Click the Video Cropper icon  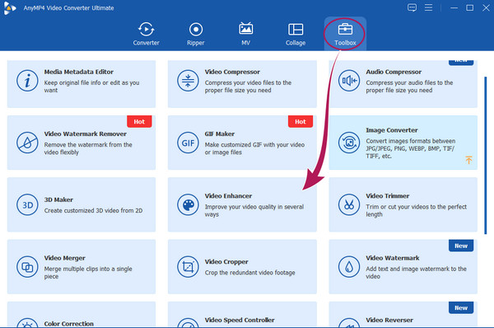188,267
